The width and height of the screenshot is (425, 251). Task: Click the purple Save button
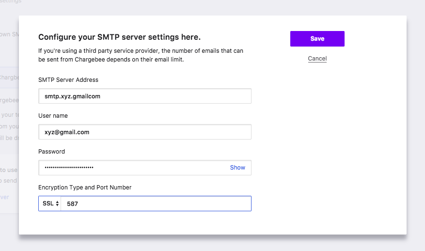click(317, 39)
